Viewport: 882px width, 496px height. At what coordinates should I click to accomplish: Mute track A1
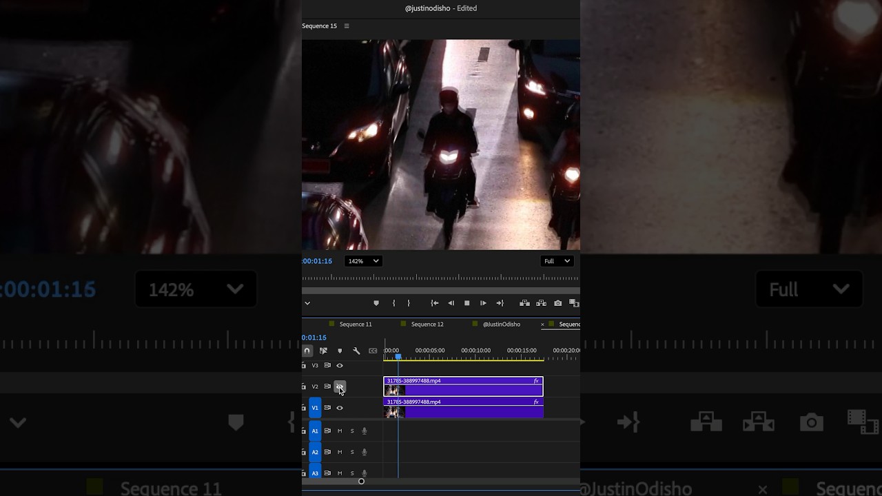pyautogui.click(x=340, y=431)
